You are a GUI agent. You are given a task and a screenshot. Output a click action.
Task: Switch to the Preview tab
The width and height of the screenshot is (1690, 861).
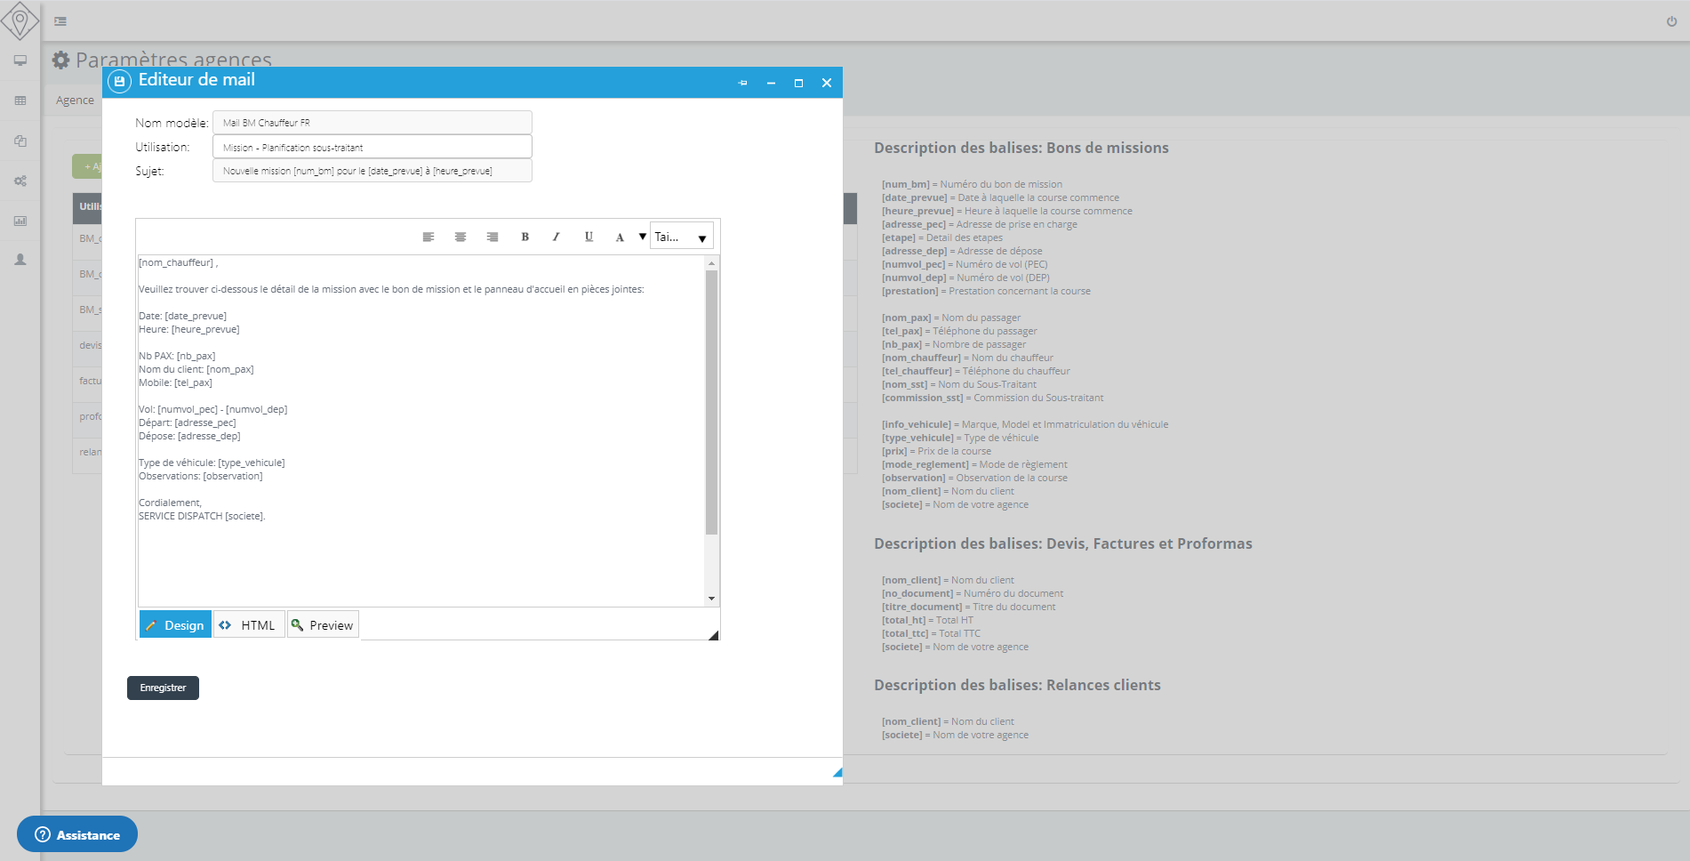coord(322,624)
